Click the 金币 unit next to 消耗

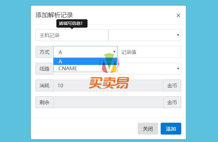pyautogui.click(x=172, y=85)
